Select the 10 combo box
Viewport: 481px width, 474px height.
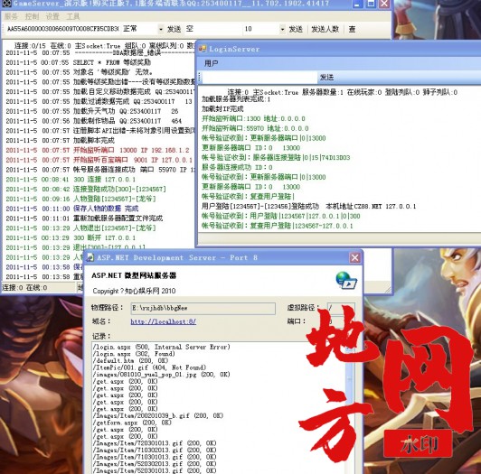tap(264, 29)
